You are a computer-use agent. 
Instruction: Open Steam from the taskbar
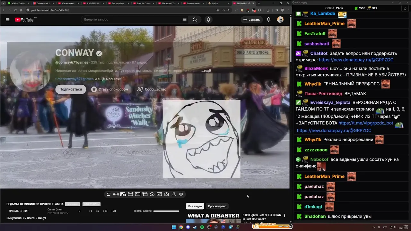195,227
